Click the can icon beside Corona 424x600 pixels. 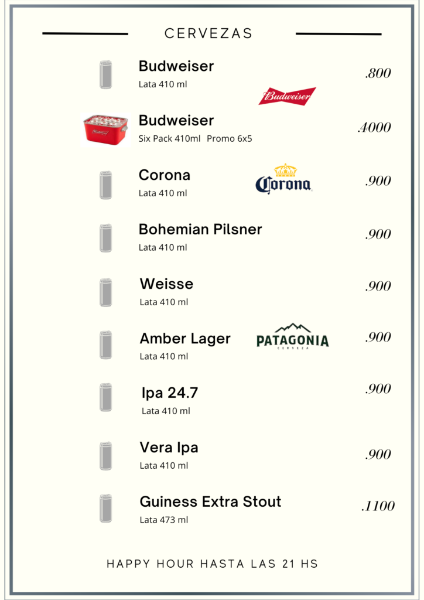[106, 185]
